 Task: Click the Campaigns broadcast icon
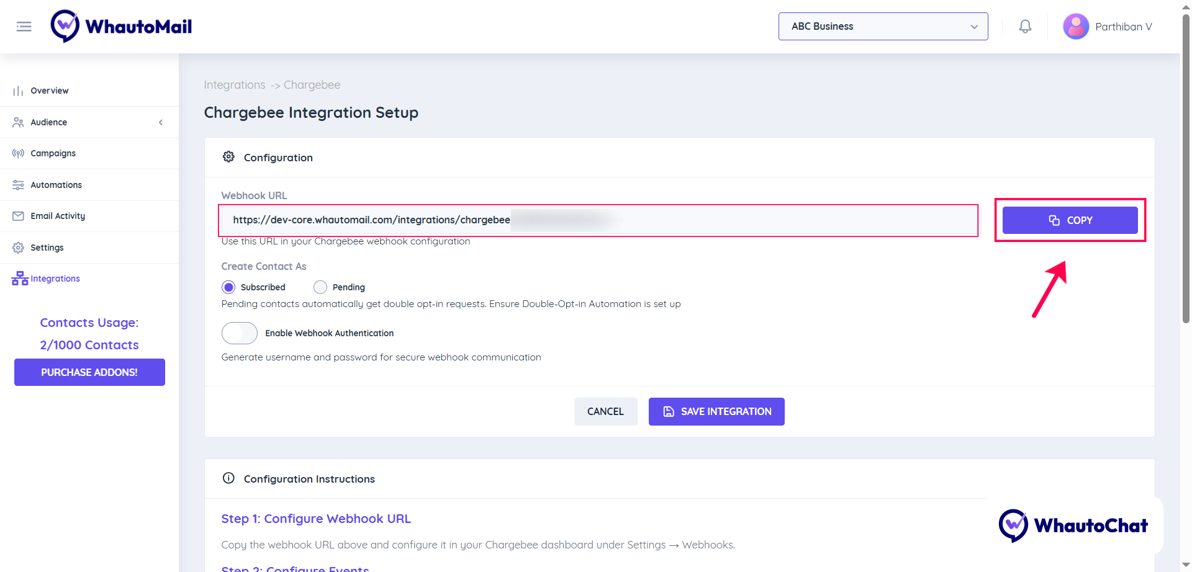click(17, 153)
